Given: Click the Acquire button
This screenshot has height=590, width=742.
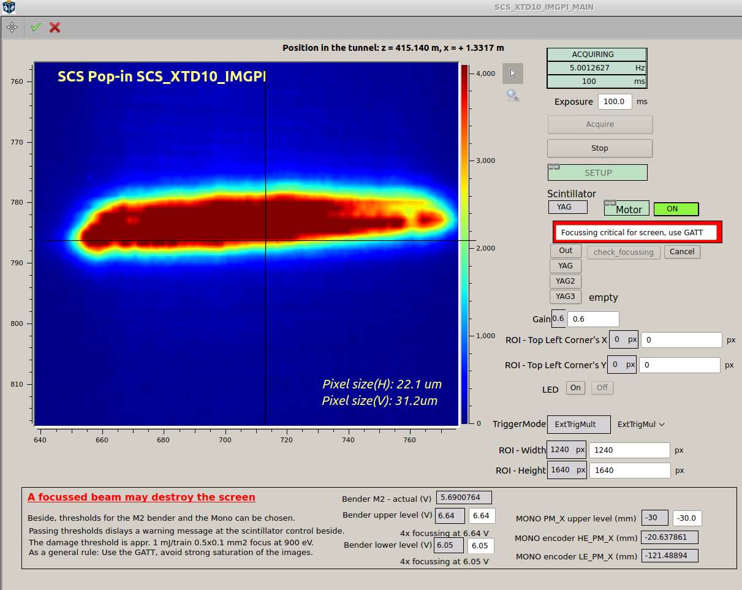Looking at the screenshot, I should tap(600, 124).
